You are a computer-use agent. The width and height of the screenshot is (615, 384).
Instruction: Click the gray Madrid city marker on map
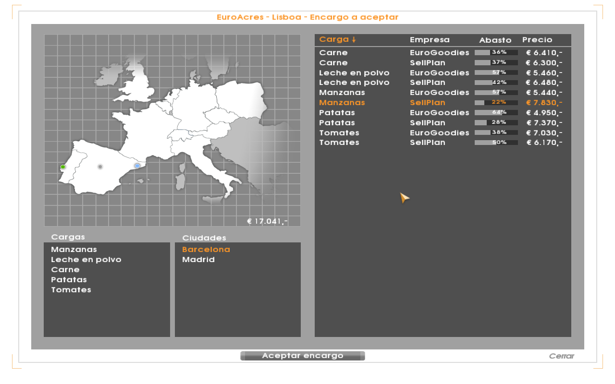100,167
